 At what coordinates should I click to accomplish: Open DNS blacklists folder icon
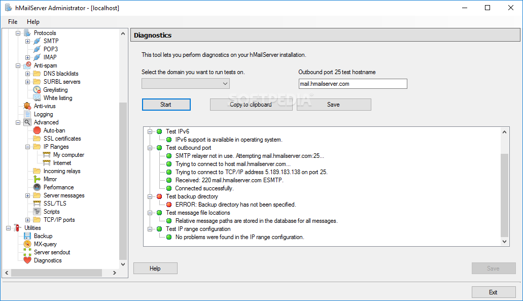(x=37, y=74)
